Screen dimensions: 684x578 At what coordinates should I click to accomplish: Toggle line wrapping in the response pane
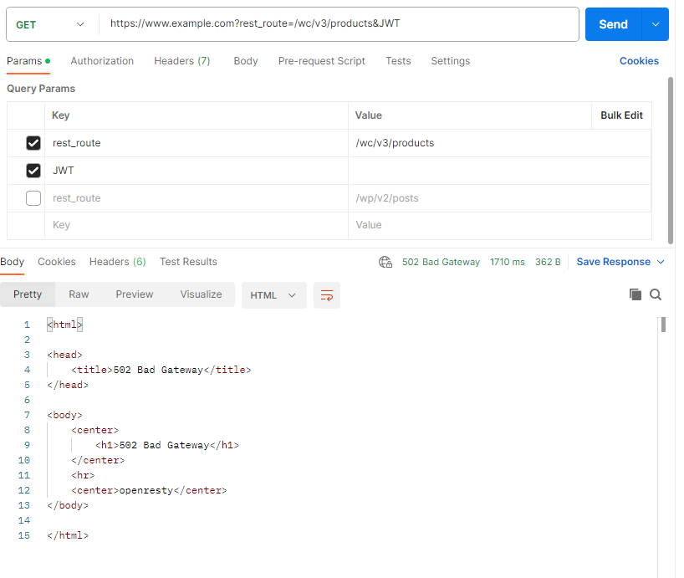pyautogui.click(x=326, y=295)
